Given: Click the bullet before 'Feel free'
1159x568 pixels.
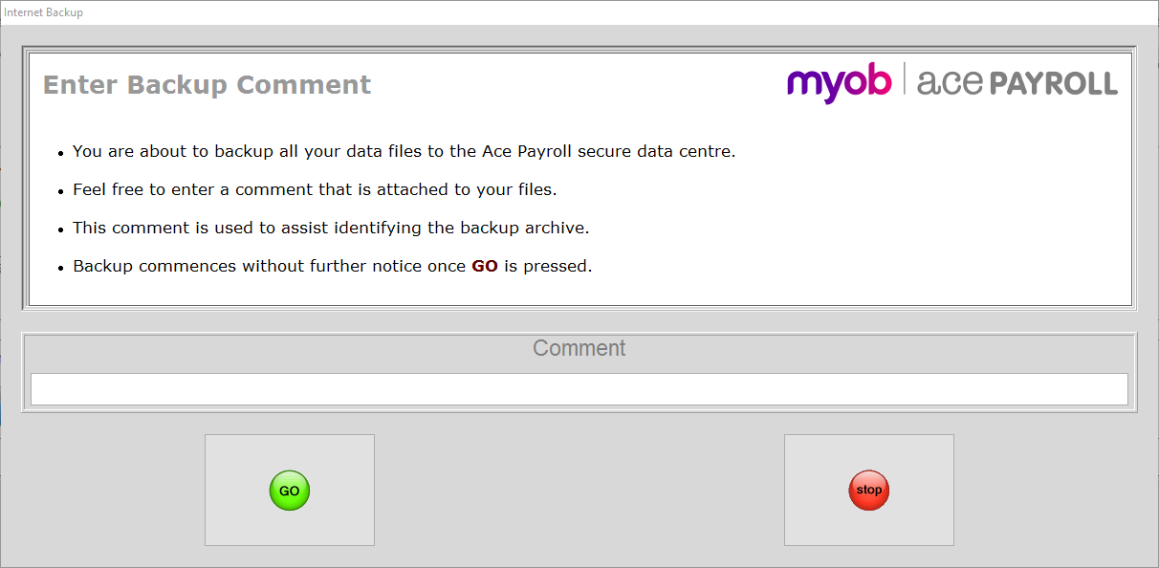Looking at the screenshot, I should (x=61, y=191).
